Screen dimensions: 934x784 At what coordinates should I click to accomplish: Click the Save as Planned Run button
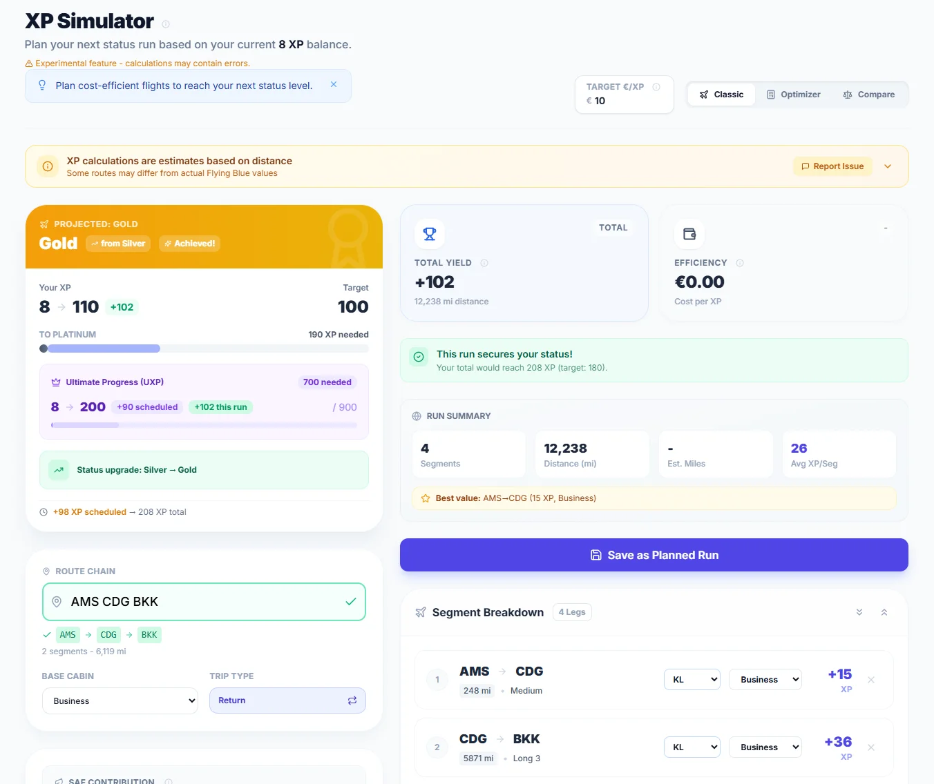654,555
